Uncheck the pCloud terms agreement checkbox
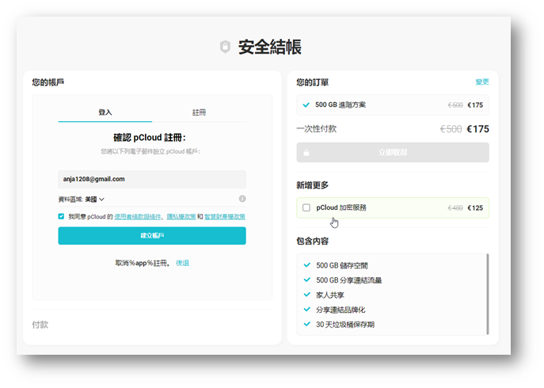 [x=62, y=216]
